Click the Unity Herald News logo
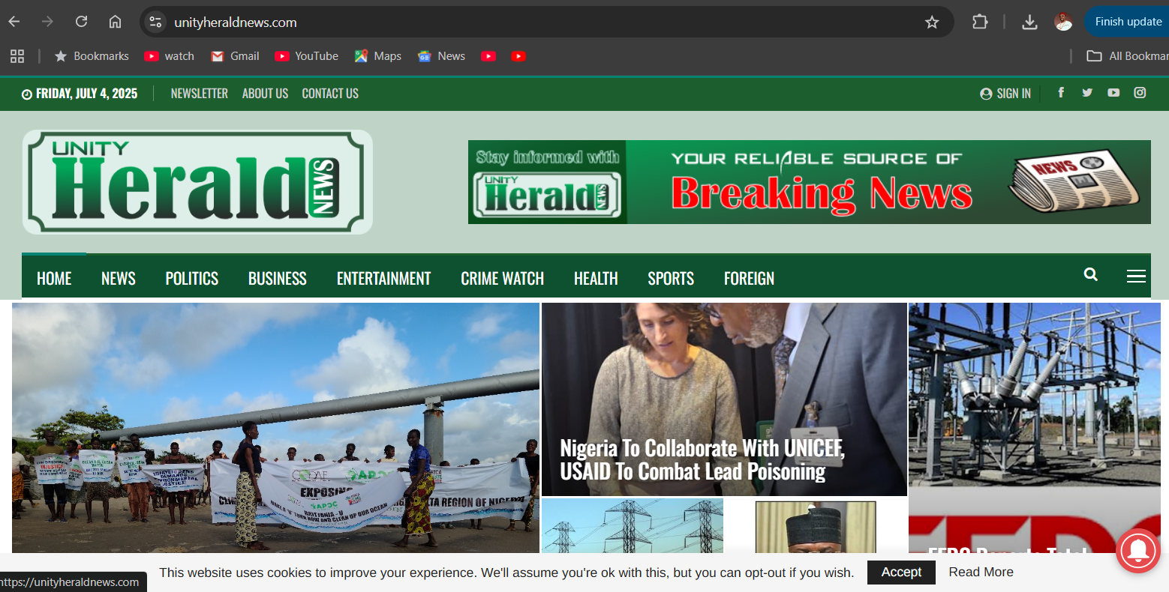 pyautogui.click(x=197, y=181)
